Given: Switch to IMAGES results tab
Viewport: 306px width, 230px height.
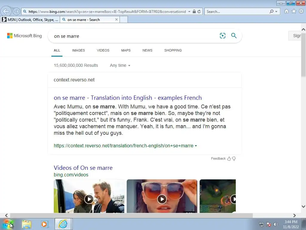Looking at the screenshot, I should [79, 50].
